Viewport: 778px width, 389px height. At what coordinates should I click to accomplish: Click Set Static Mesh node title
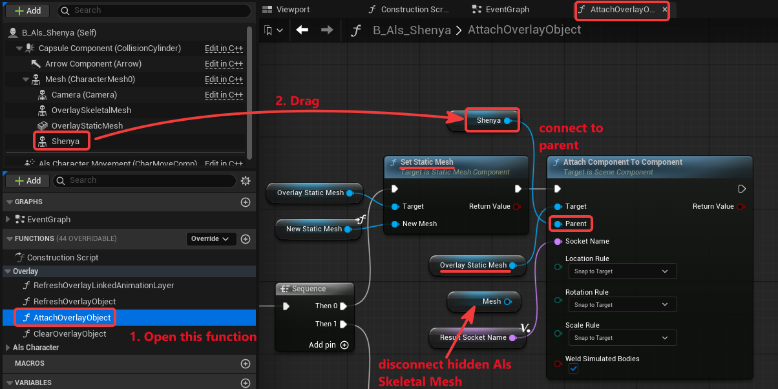[x=426, y=162]
